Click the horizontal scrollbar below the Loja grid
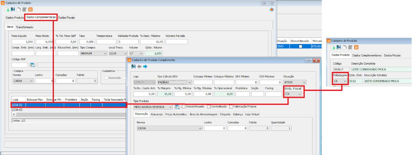The width and height of the screenshot is (412, 155). click(64, 114)
